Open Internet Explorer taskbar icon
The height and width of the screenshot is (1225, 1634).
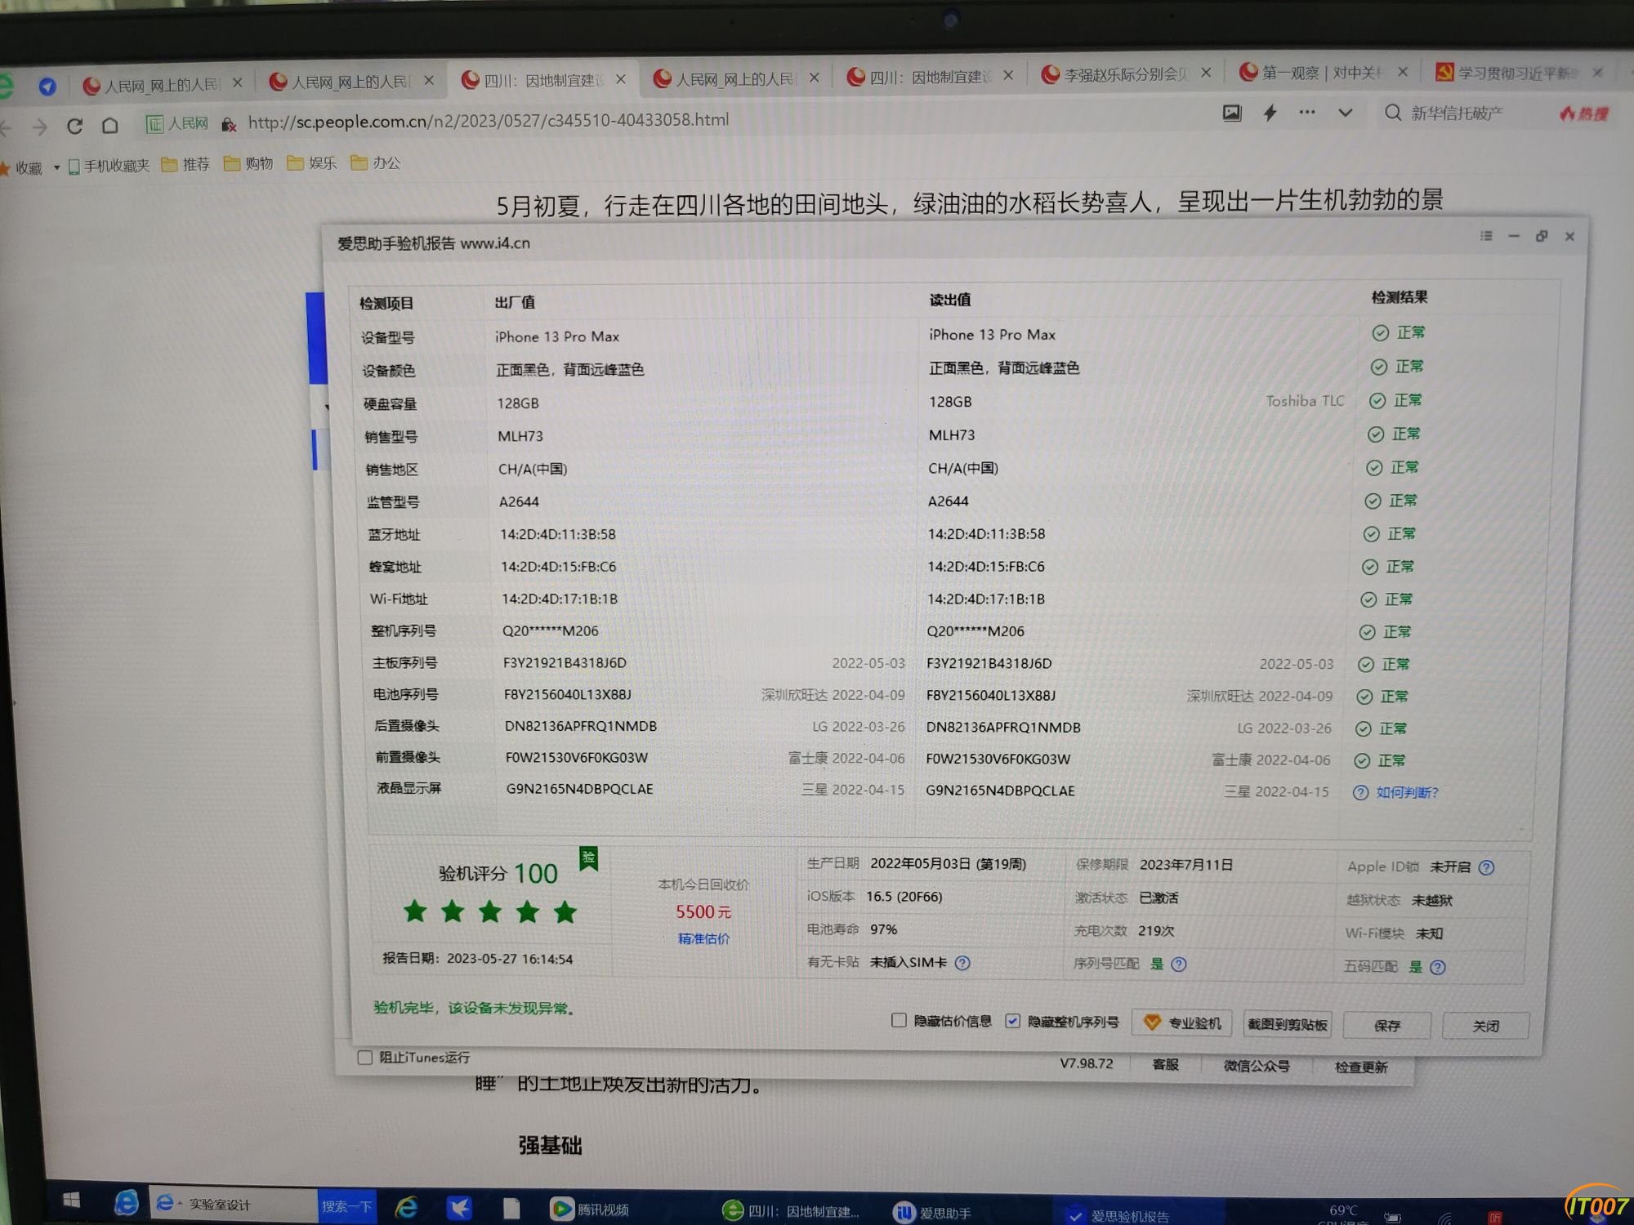(406, 1206)
